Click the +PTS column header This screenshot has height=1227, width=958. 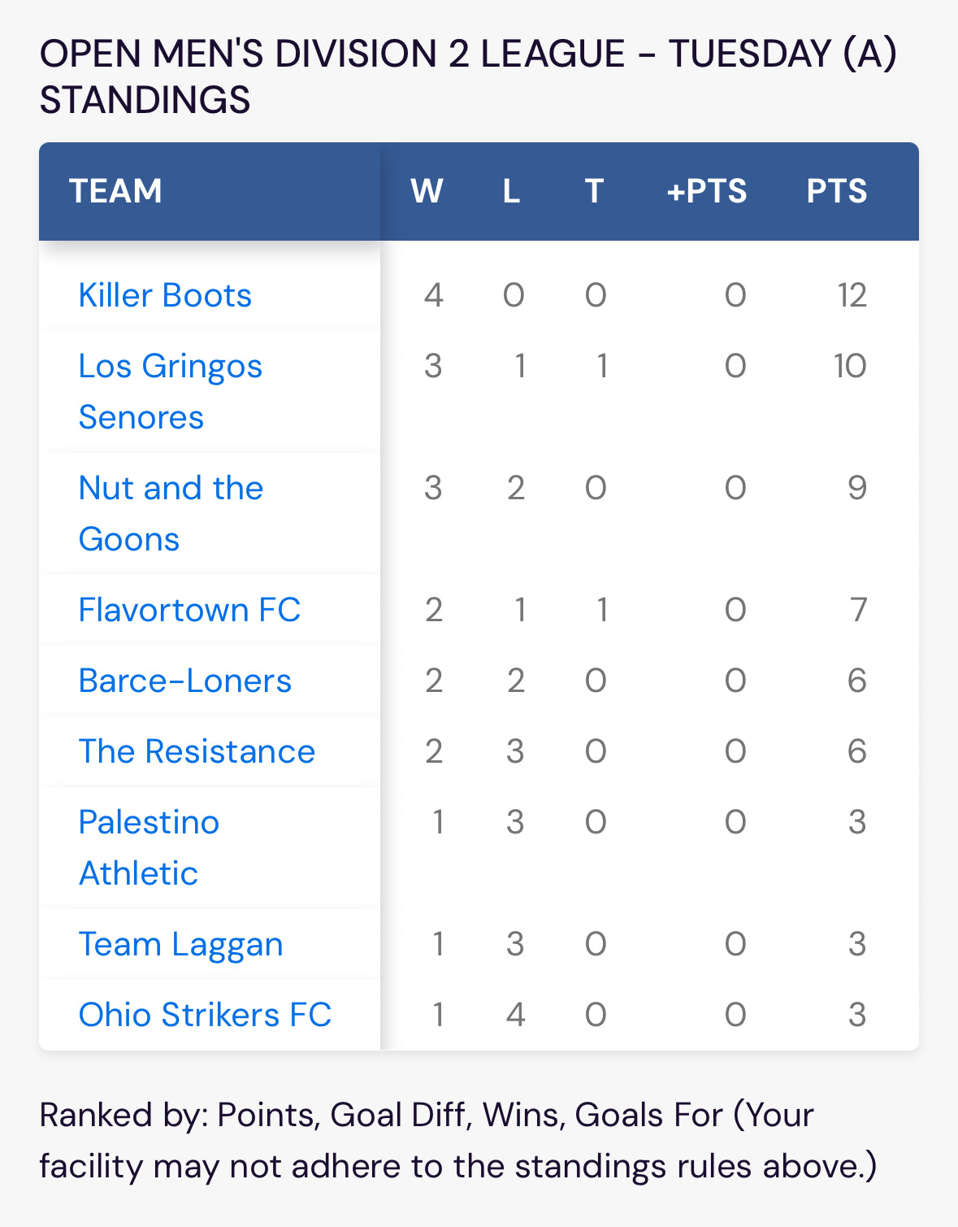pos(706,191)
